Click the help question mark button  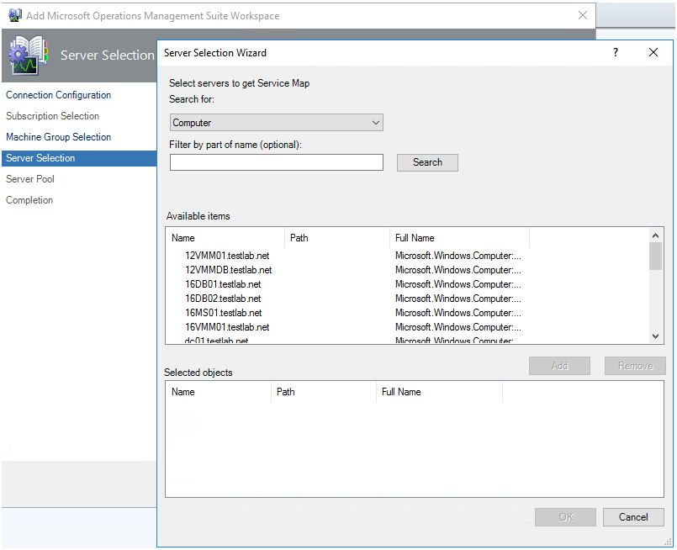click(616, 52)
